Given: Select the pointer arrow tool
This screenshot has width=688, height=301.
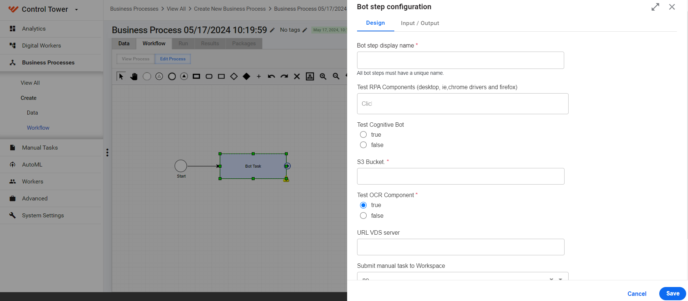Looking at the screenshot, I should (121, 76).
